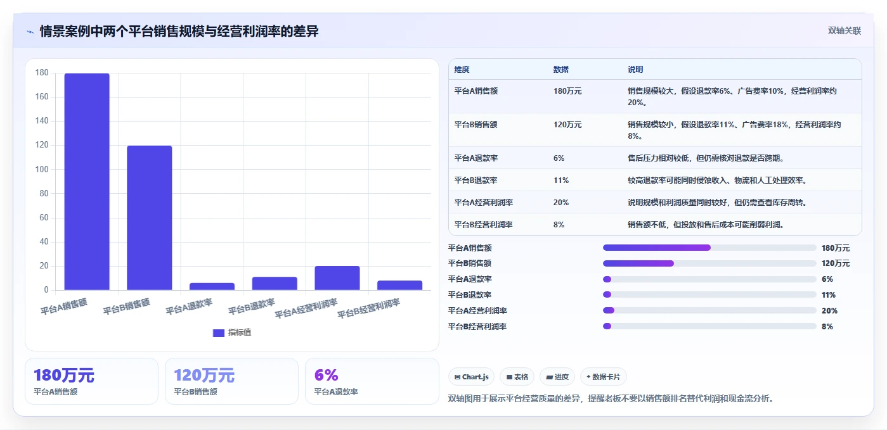Select the 数据卡片 tag

tap(604, 377)
